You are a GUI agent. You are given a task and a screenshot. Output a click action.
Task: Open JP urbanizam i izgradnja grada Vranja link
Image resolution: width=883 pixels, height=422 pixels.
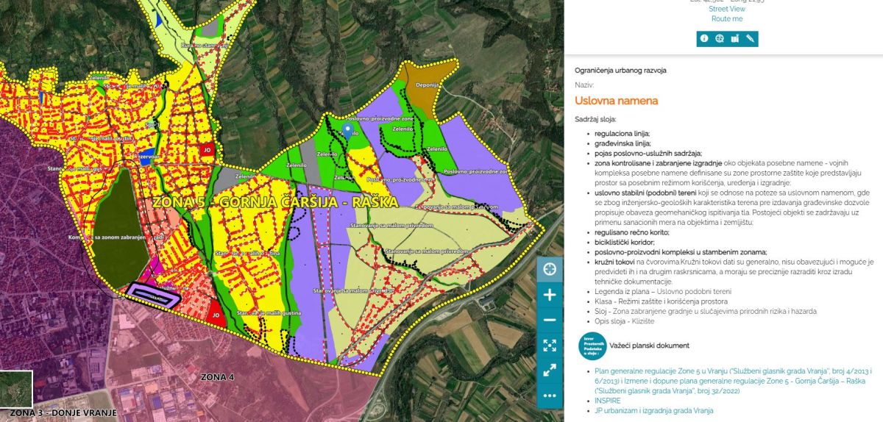coord(653,411)
